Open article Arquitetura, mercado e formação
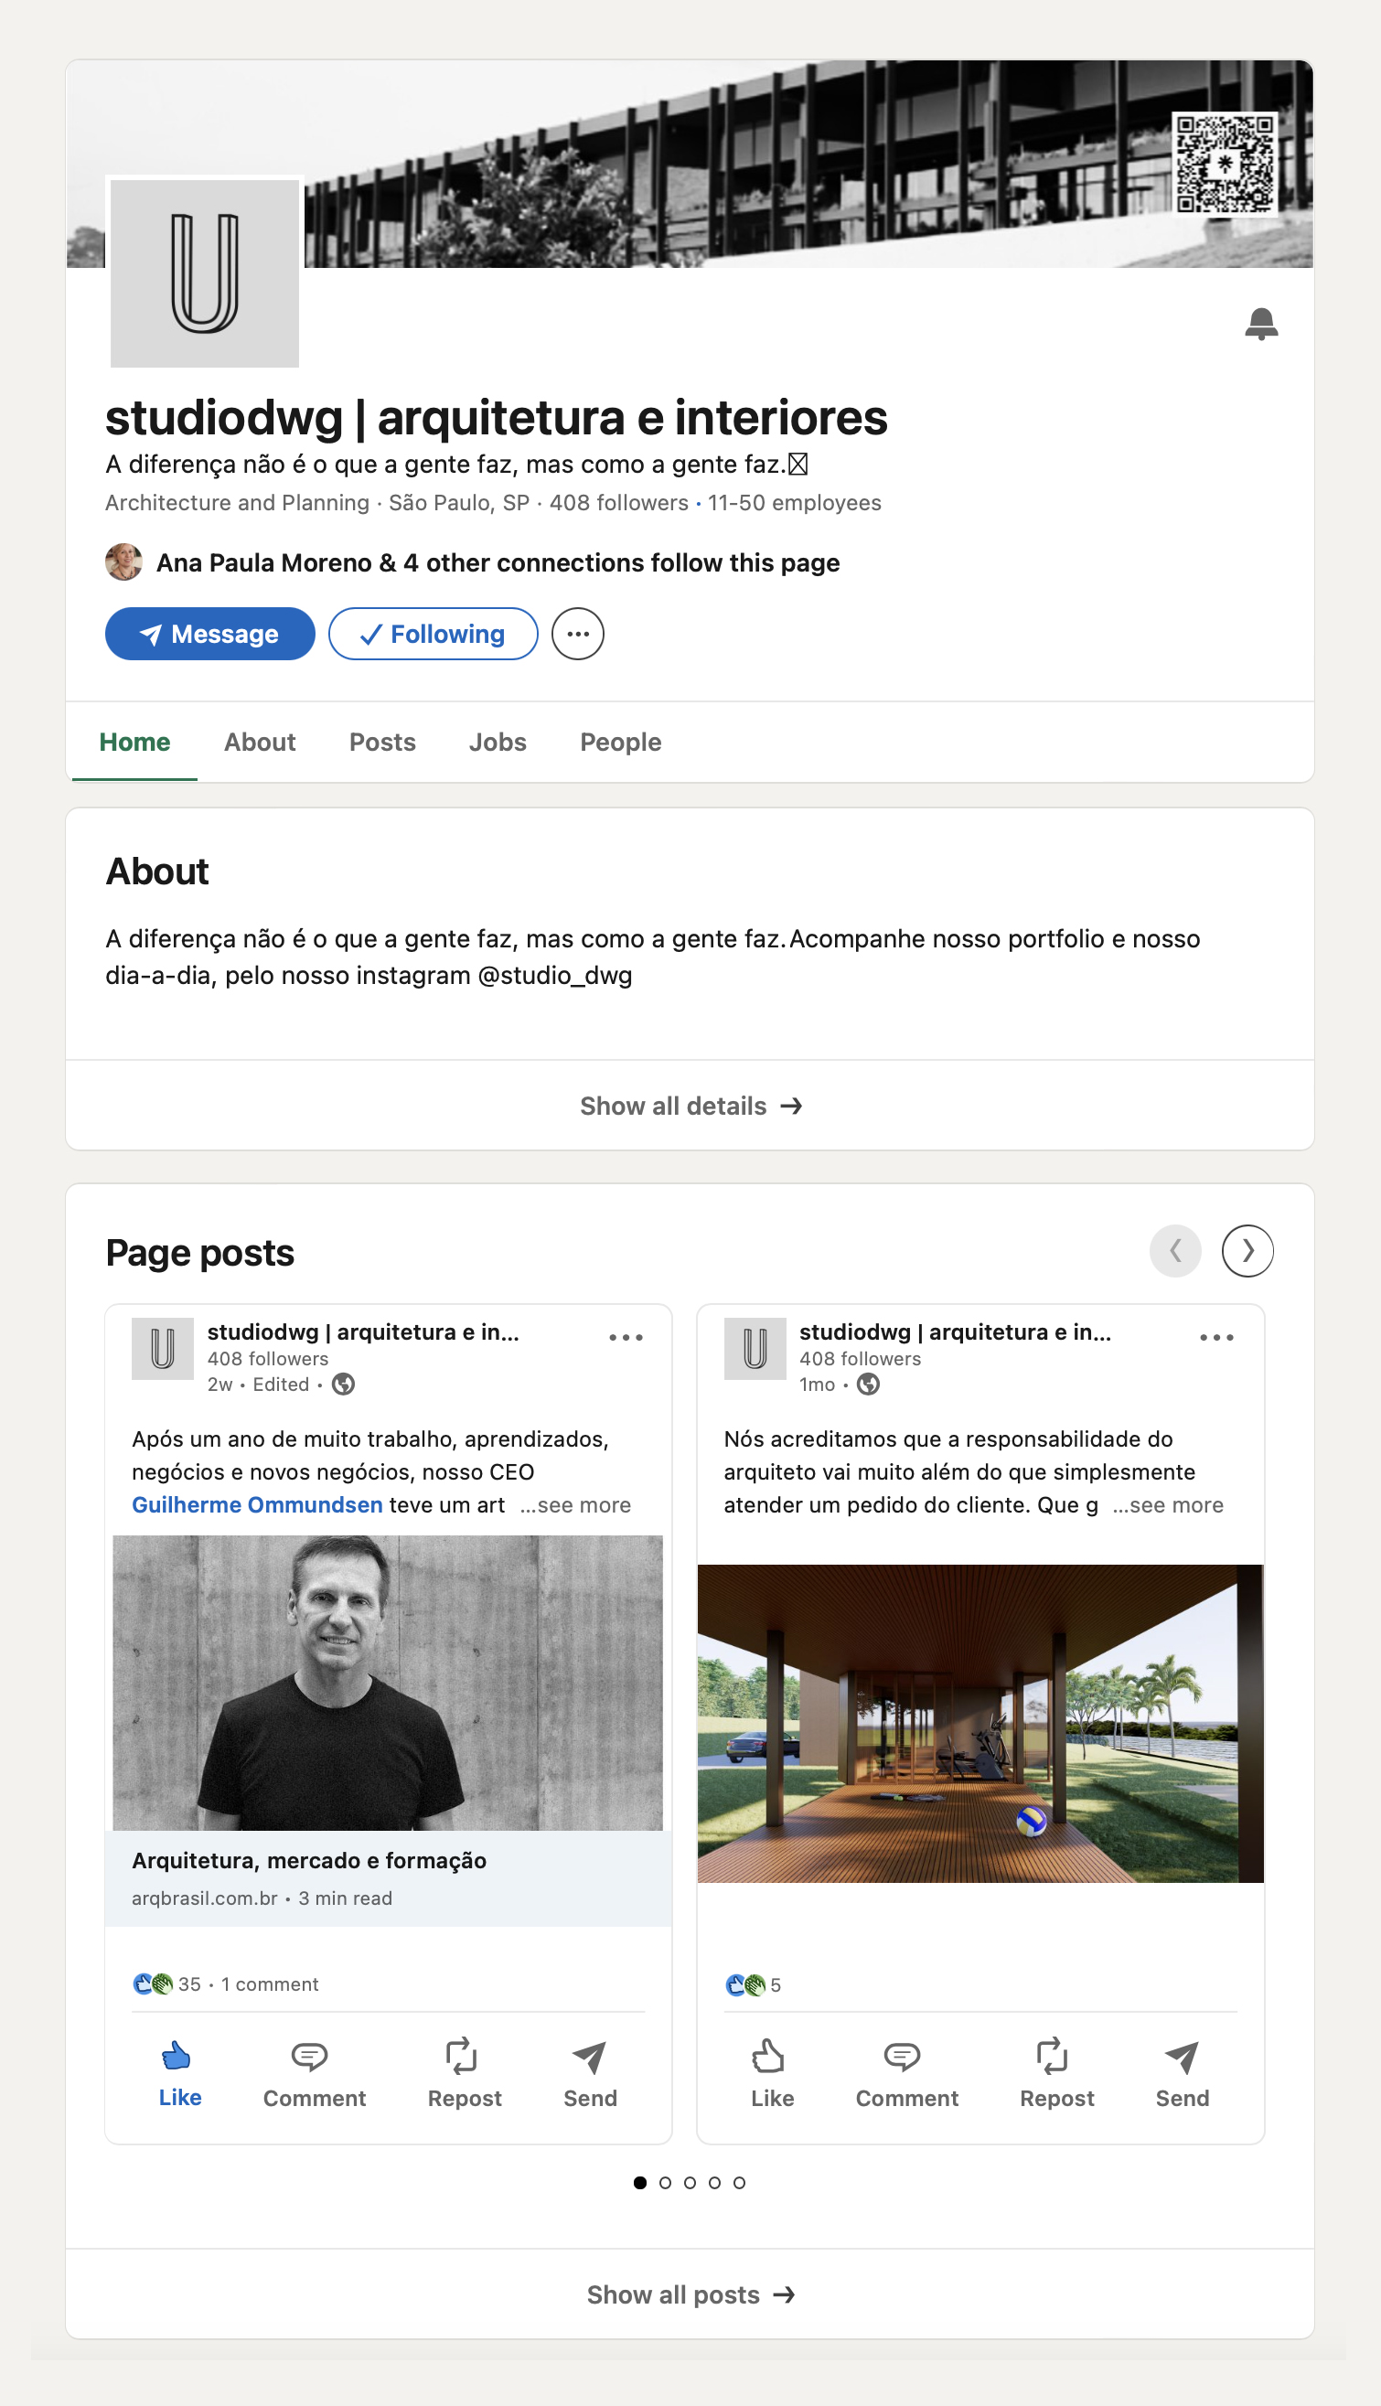This screenshot has height=2406, width=1381. [309, 1861]
